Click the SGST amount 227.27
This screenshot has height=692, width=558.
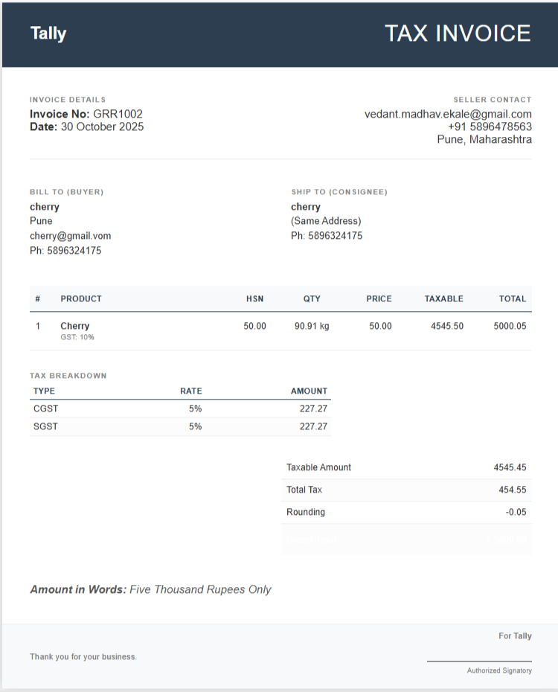pyautogui.click(x=313, y=426)
